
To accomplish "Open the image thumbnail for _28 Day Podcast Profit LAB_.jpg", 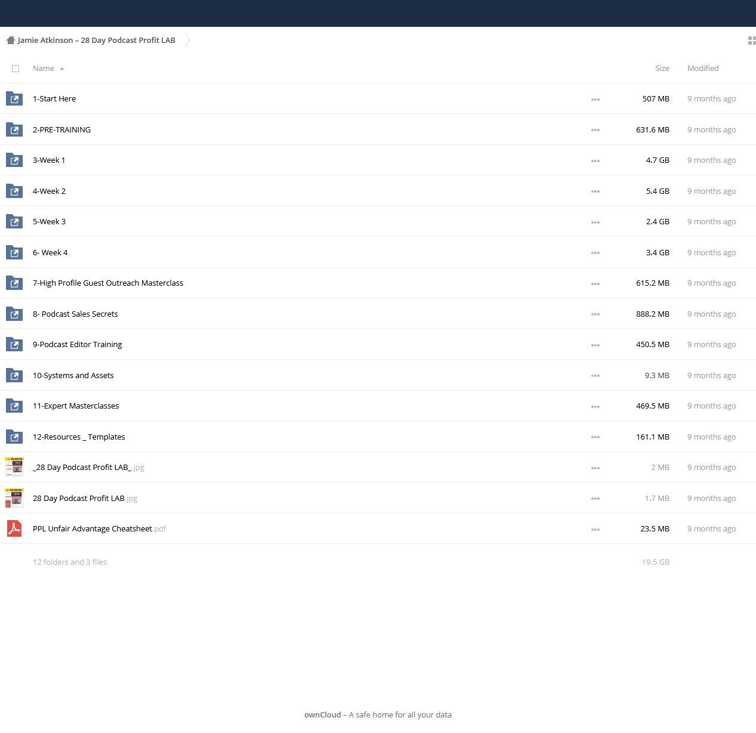I will (14, 467).
